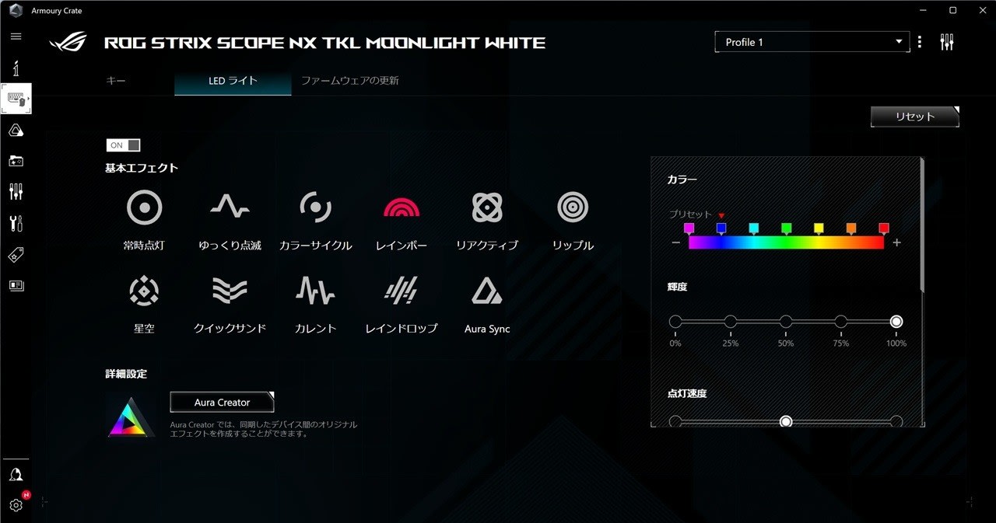The width and height of the screenshot is (996, 523).
Task: Click the ROG STRIX SCOPE NX TKL device title
Action: pyautogui.click(x=324, y=43)
